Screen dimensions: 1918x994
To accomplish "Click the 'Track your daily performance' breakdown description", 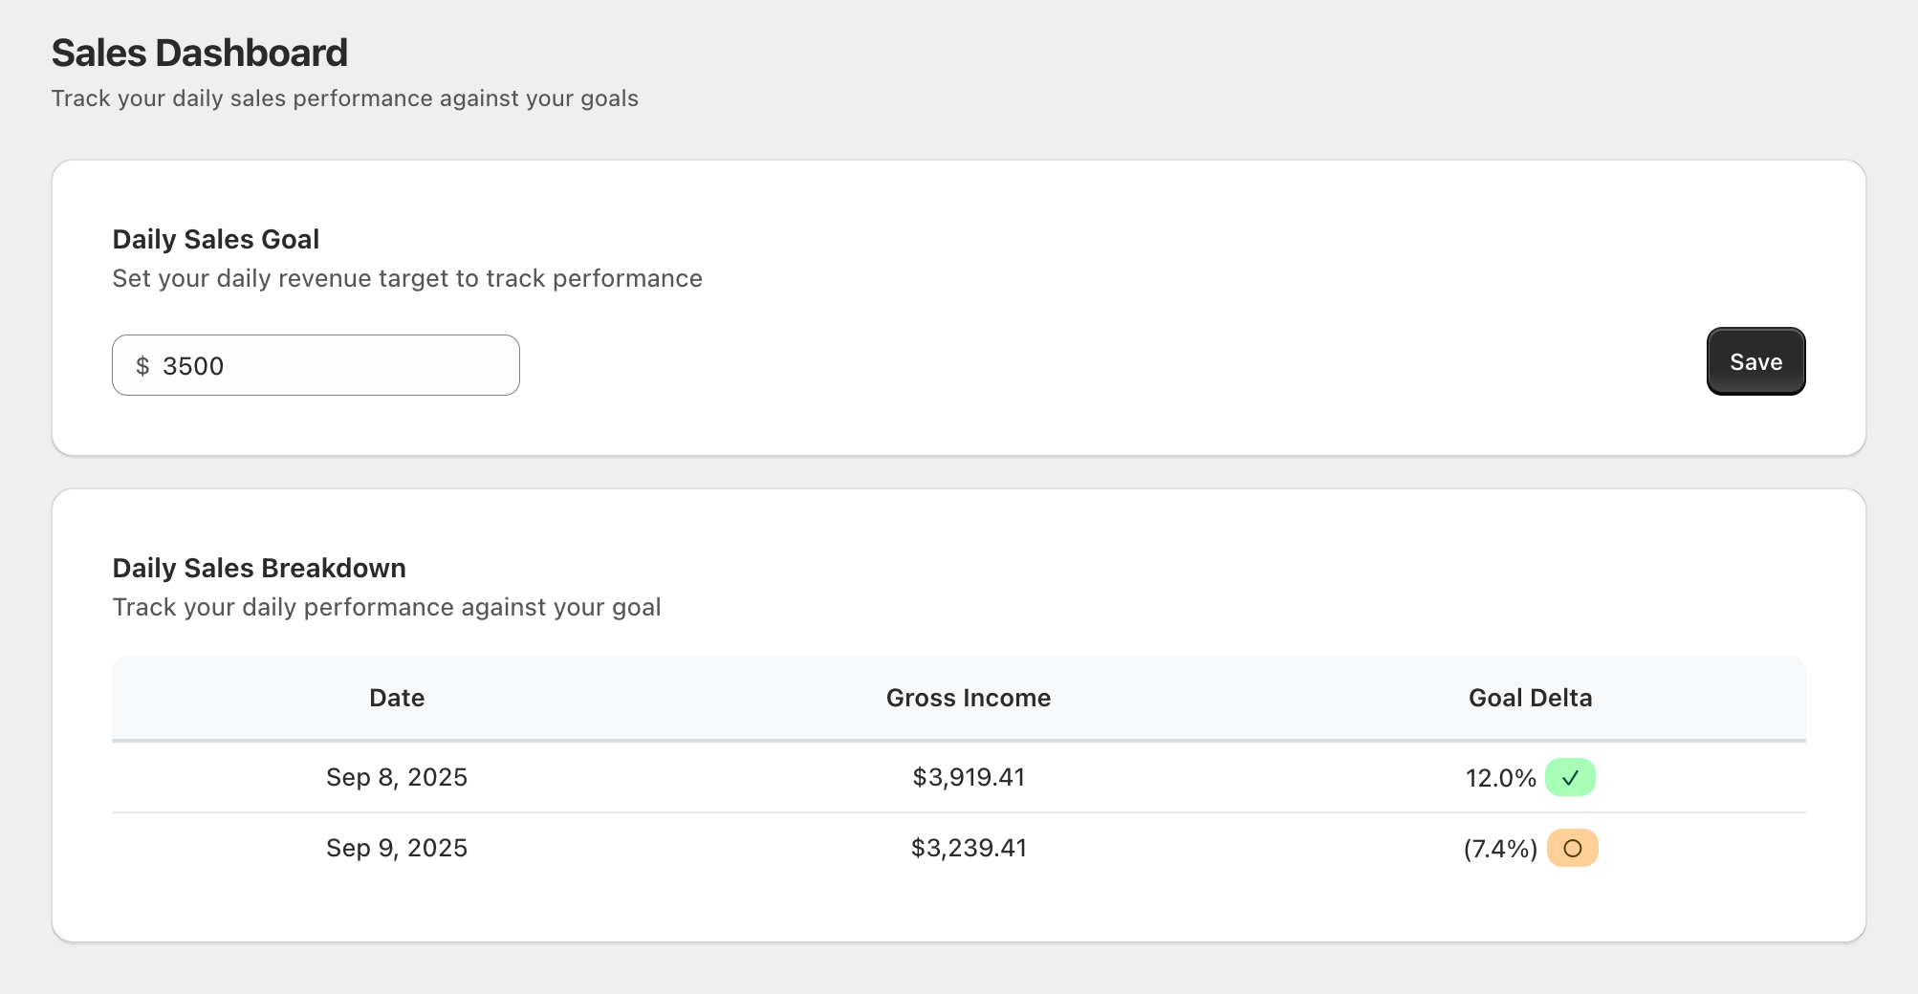I will [x=386, y=607].
